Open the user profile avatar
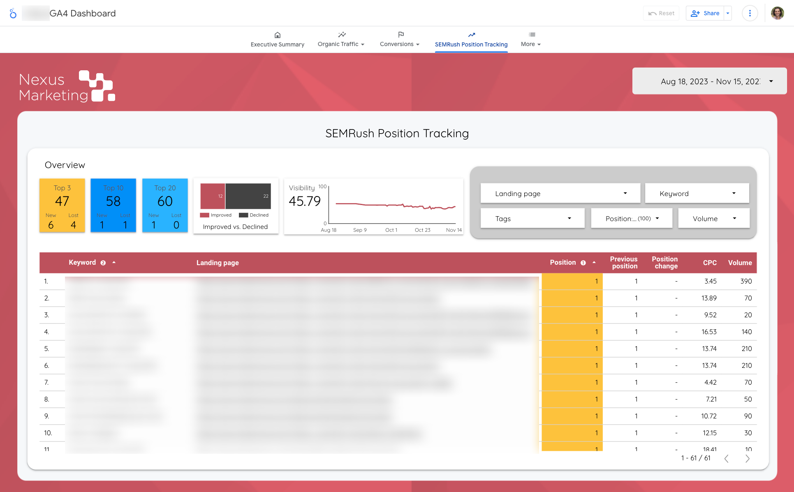 777,13
